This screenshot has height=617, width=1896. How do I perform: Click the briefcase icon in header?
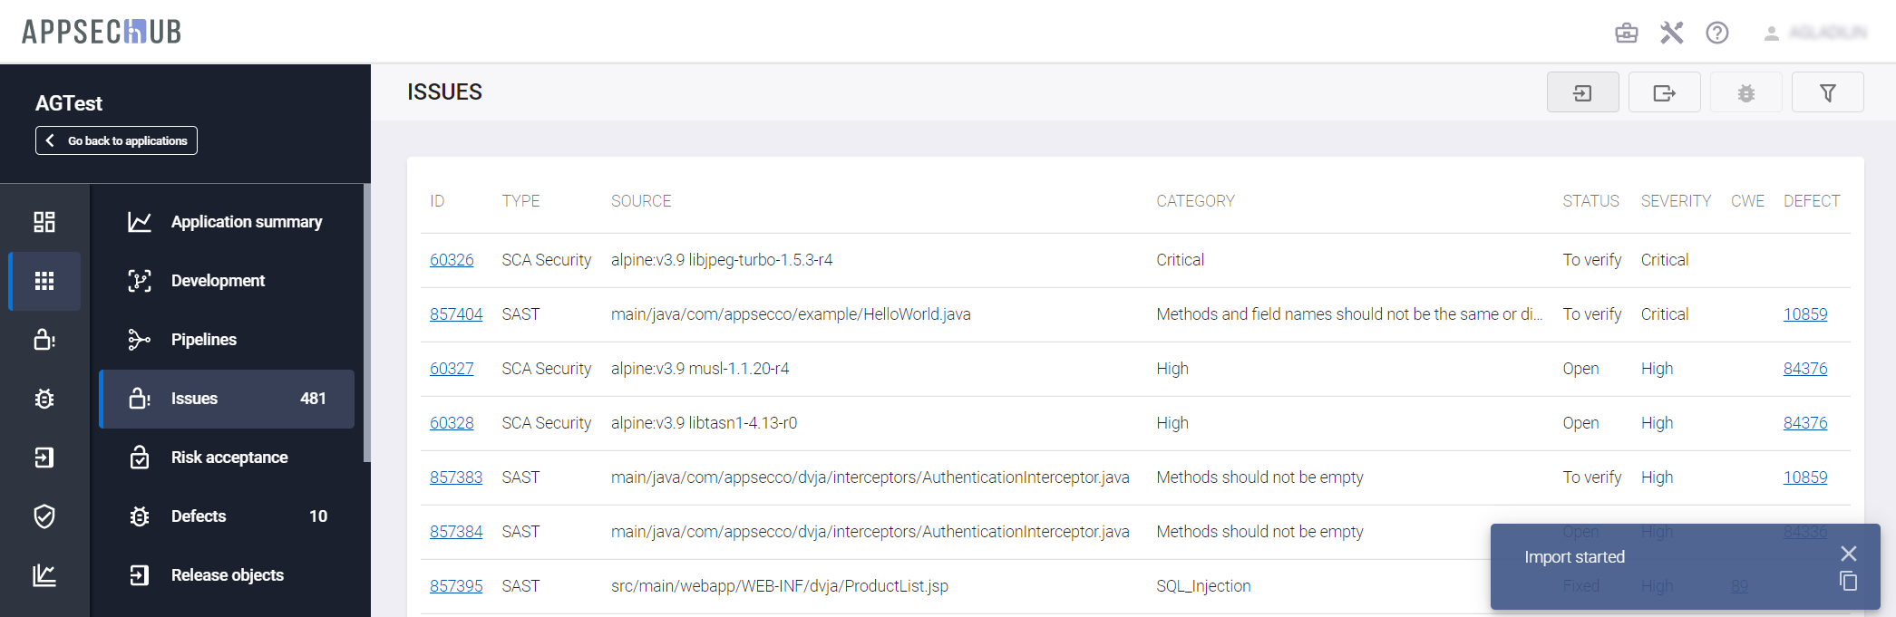(1626, 34)
